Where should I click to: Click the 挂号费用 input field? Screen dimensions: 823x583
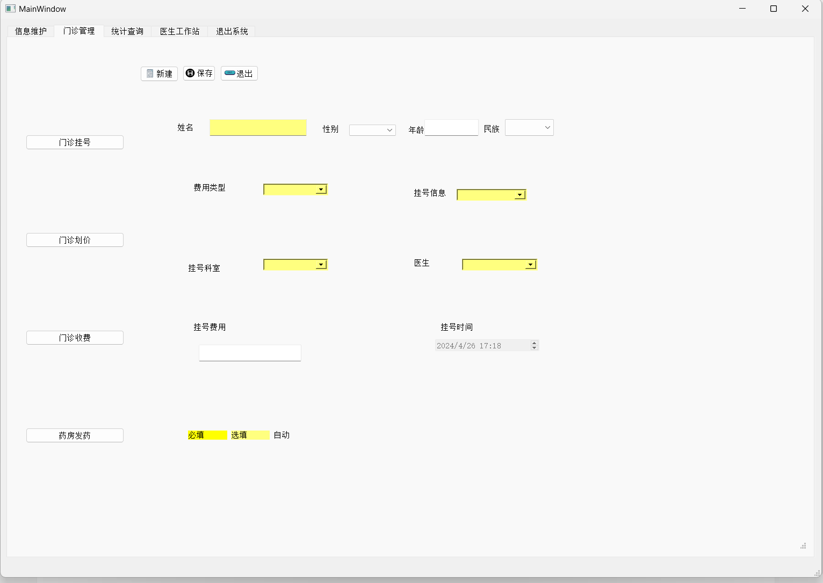click(x=250, y=353)
